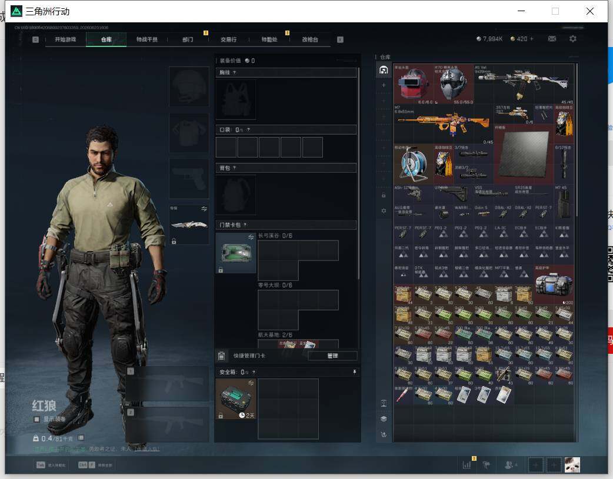Click the first primary weapon slot
Viewport: 613px width, 479px height.
pyautogui.click(x=167, y=384)
